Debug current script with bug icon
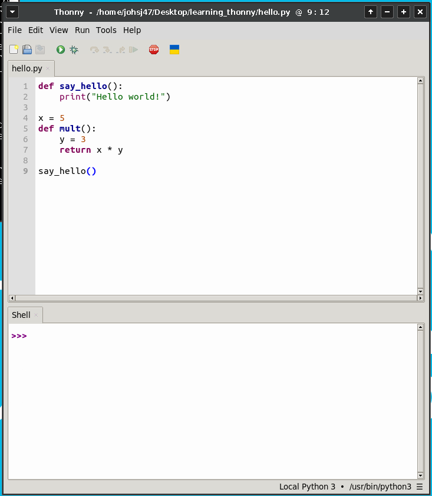432x496 pixels. tap(74, 50)
